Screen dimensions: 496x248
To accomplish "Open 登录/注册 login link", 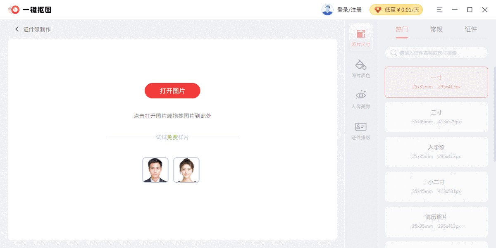I will point(349,9).
